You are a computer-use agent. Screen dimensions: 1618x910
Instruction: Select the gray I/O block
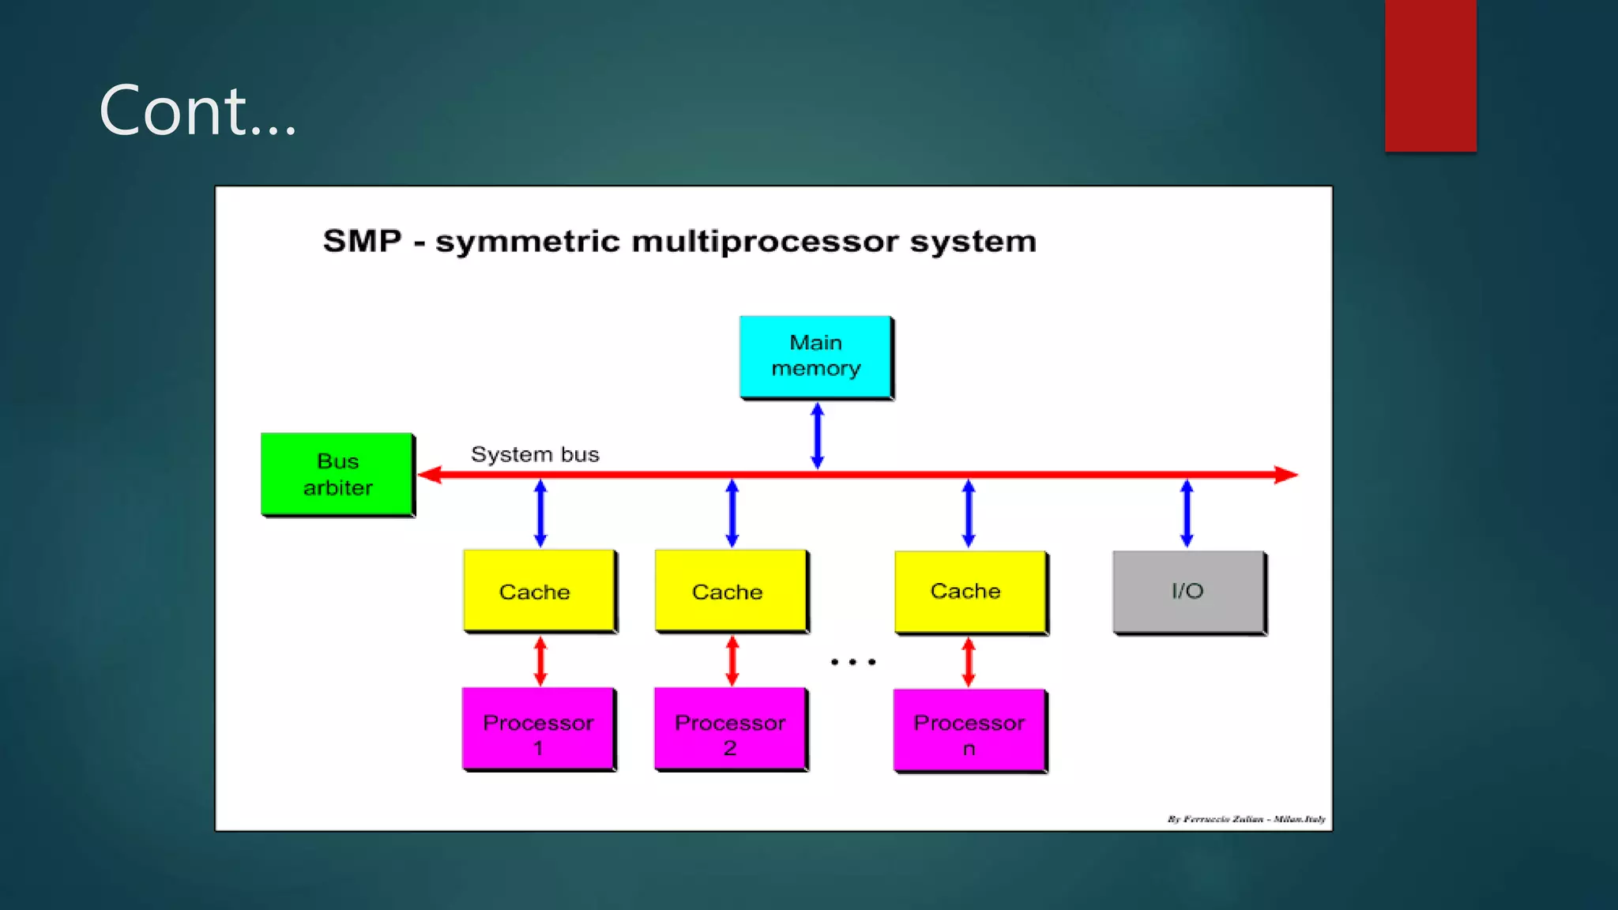1188,592
